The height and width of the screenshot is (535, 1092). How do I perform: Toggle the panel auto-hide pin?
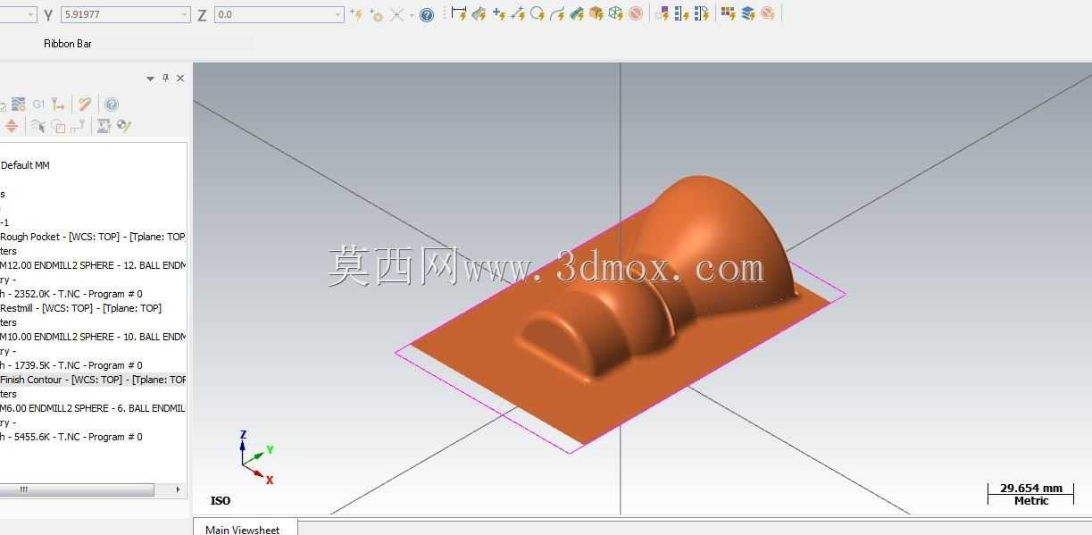click(165, 79)
